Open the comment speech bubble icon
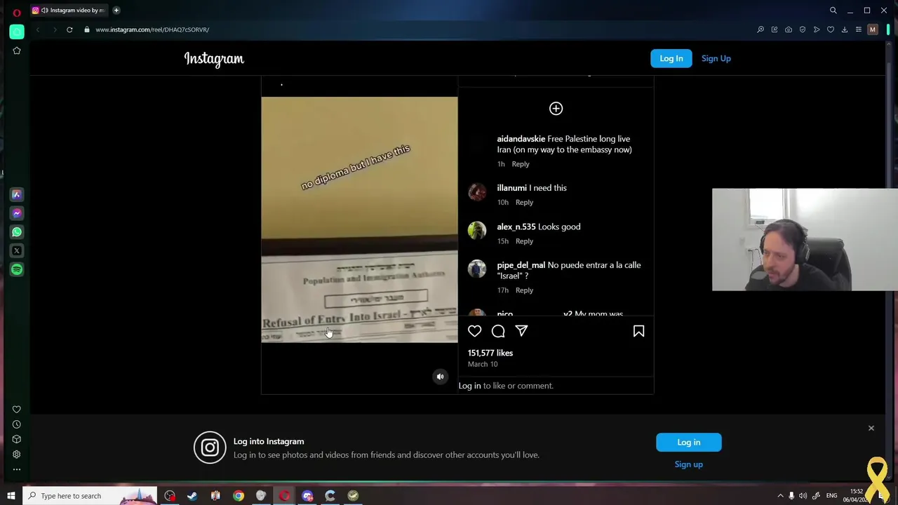Viewport: 898px width, 505px height. 498,331
